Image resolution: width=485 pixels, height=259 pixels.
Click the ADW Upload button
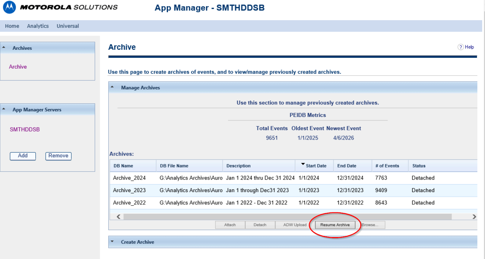(x=295, y=225)
